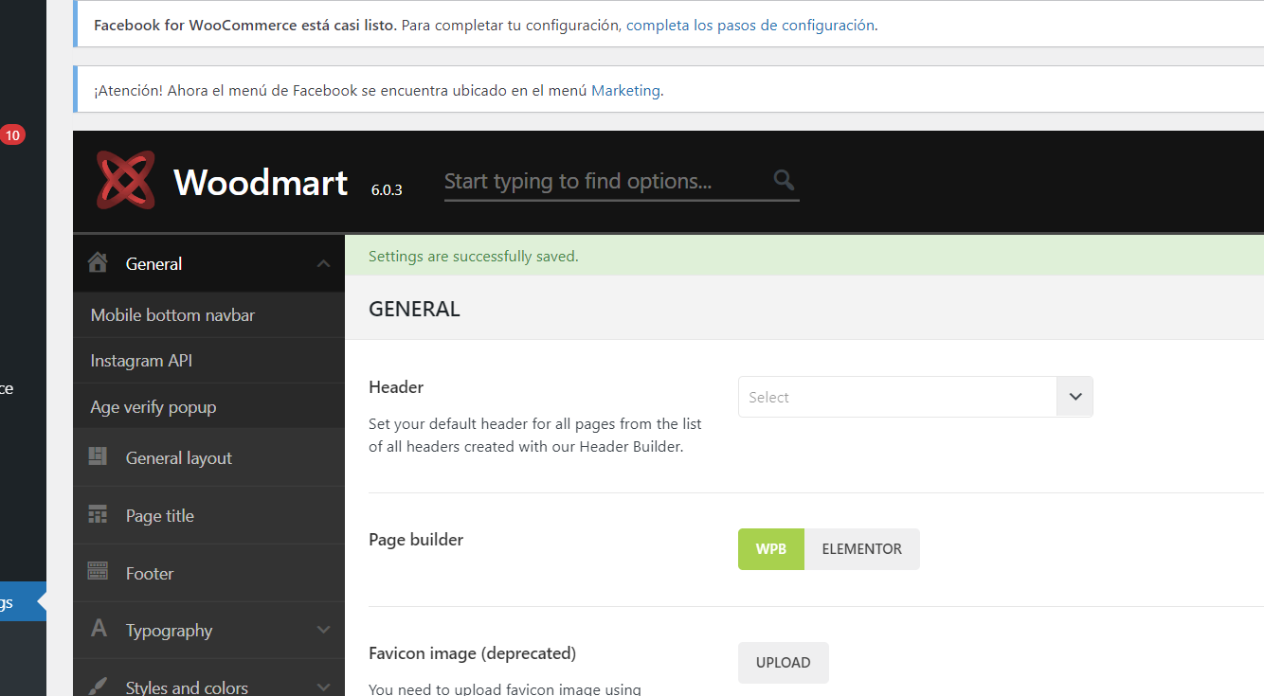Click the 'Favicon image (deprecated)' label

click(x=472, y=653)
